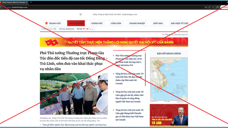Click the site header logo image
Viewport: 228px width, 128px height.
coord(81,14)
